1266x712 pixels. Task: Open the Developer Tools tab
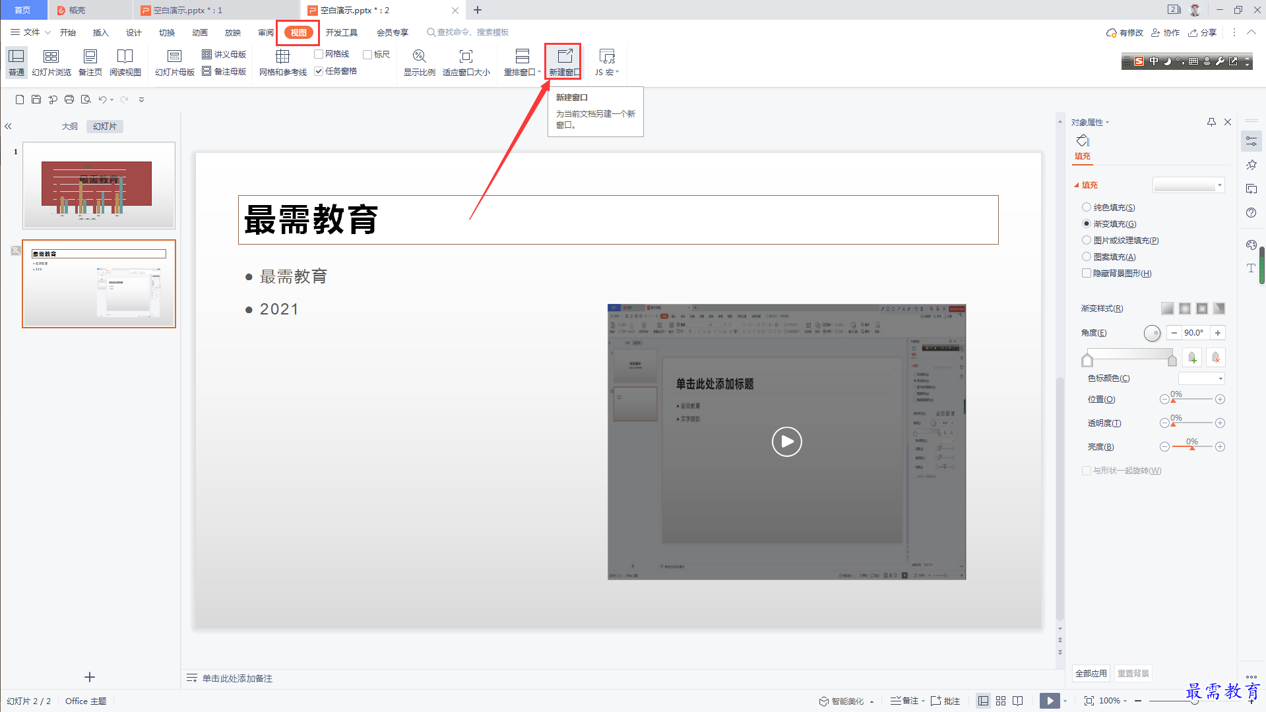click(342, 32)
